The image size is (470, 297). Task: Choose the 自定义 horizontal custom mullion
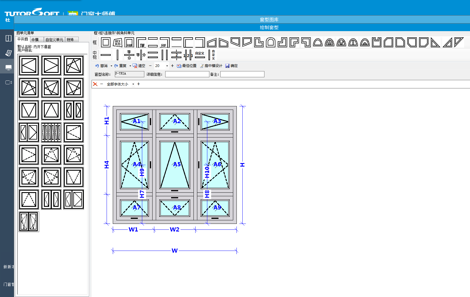tap(200, 55)
